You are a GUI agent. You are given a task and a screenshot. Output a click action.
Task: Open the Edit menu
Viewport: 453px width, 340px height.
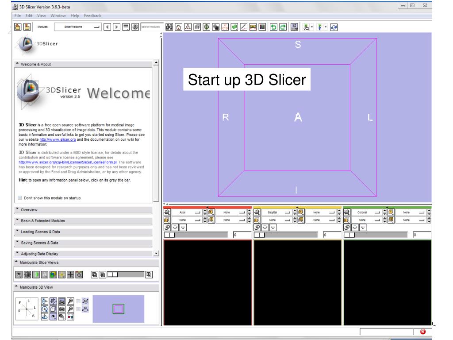click(29, 15)
